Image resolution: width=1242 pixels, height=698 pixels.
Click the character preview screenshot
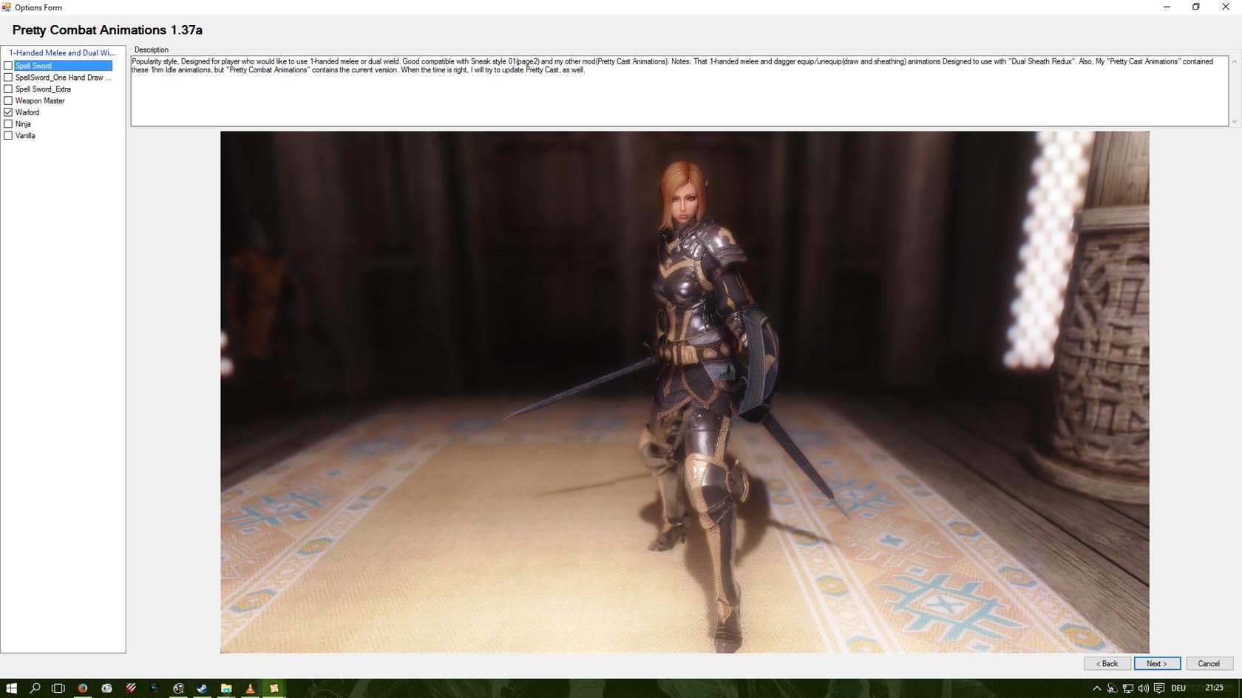click(x=685, y=392)
